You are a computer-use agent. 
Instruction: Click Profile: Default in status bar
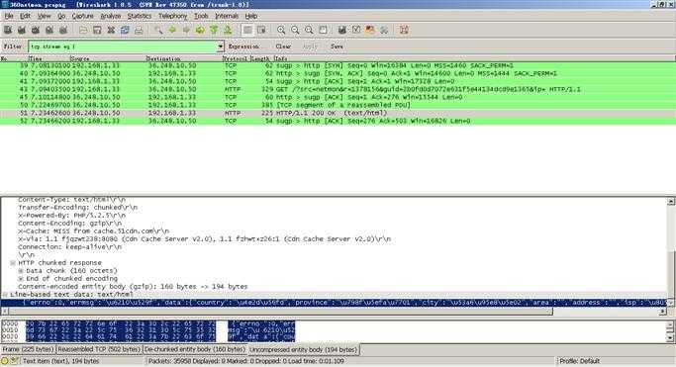click(579, 361)
